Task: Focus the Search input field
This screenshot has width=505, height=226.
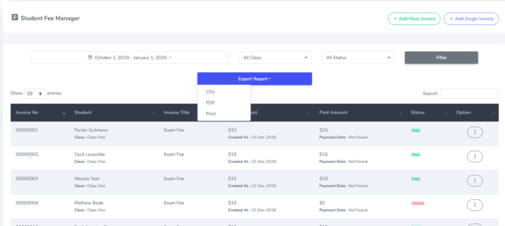Action: pos(469,94)
